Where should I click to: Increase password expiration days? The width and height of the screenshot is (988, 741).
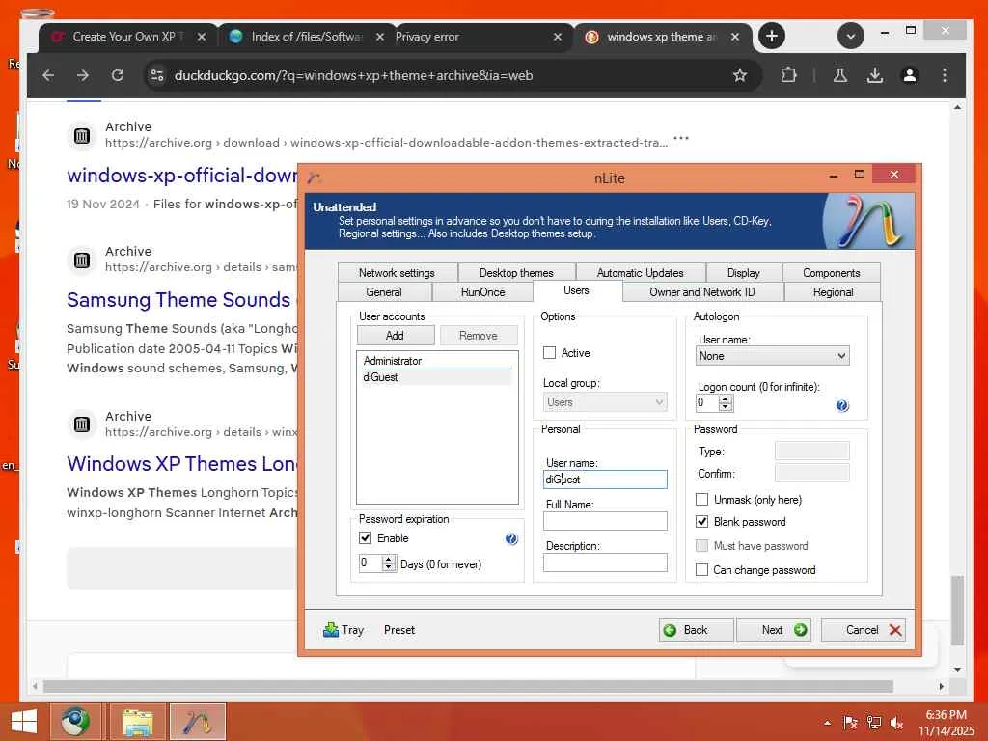click(389, 559)
